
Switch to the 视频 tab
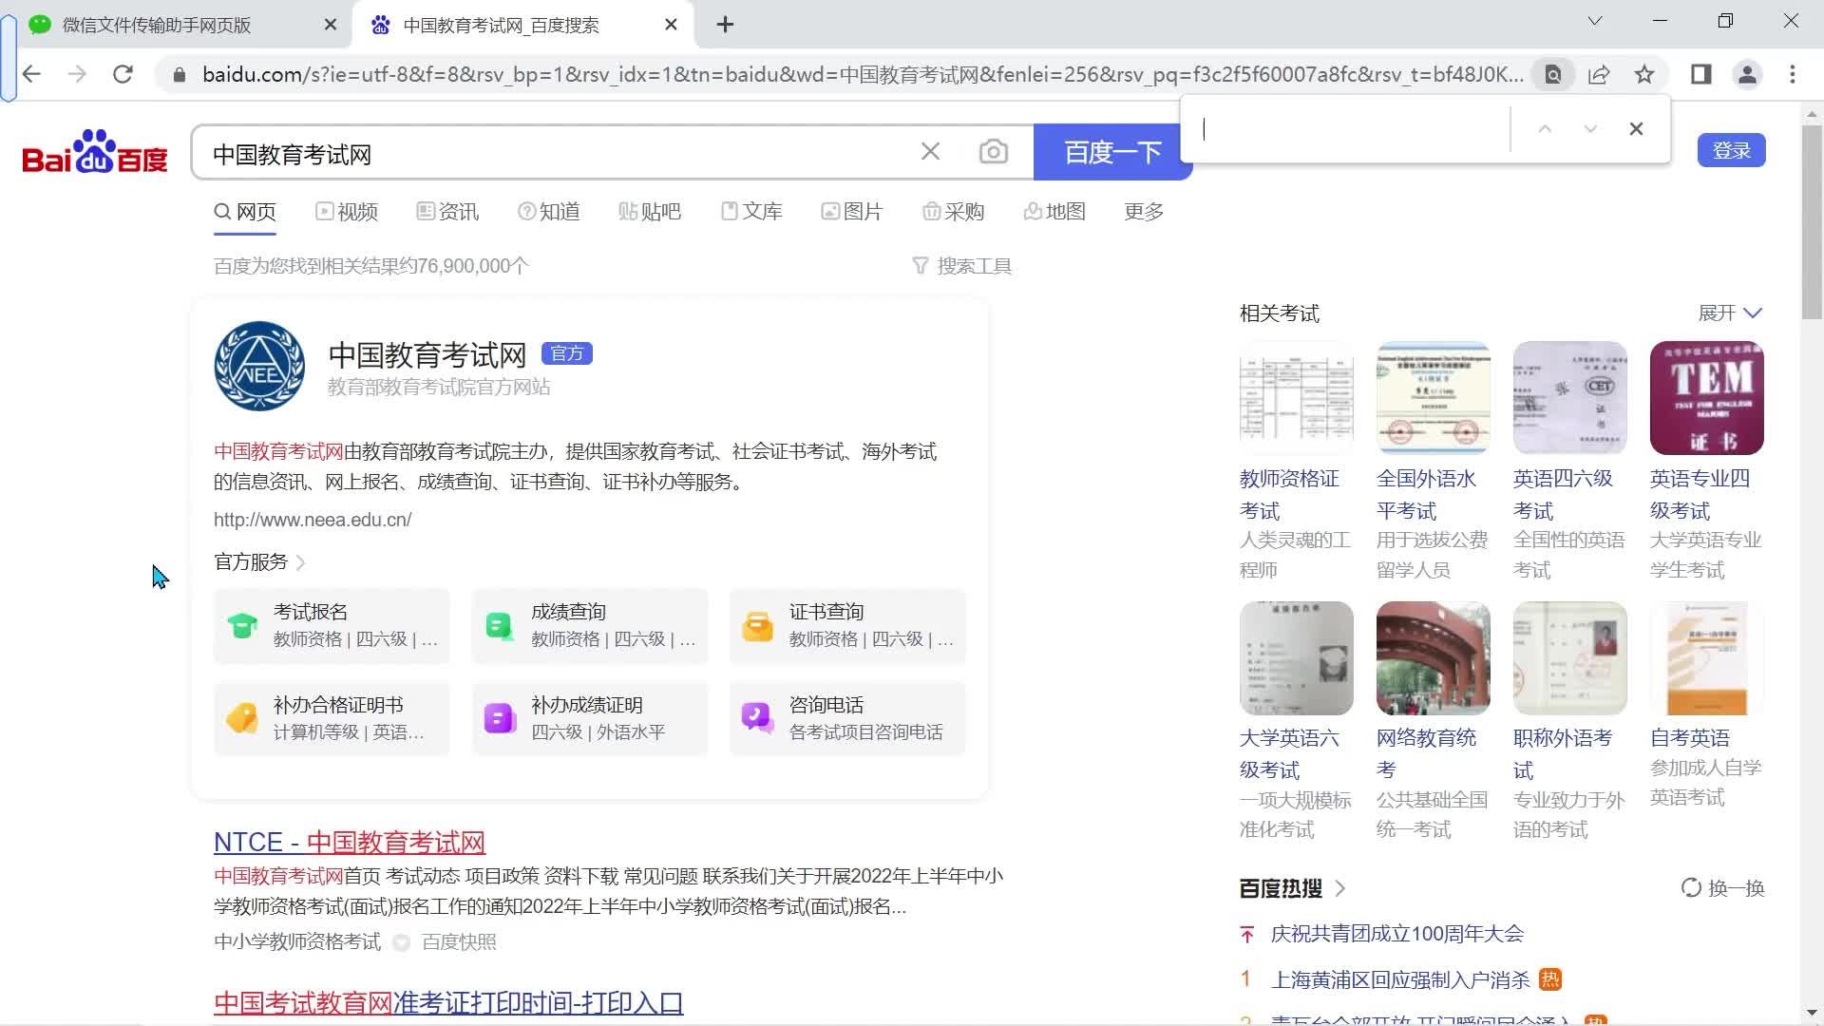click(347, 212)
